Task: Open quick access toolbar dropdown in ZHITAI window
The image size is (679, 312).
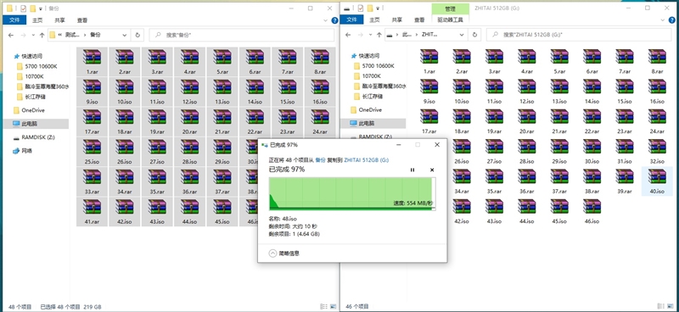Action: (x=378, y=8)
